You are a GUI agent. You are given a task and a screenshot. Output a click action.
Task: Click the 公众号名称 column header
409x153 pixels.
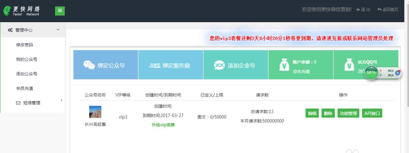coord(95,95)
